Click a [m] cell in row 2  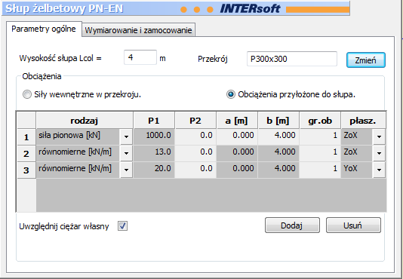coord(237,153)
